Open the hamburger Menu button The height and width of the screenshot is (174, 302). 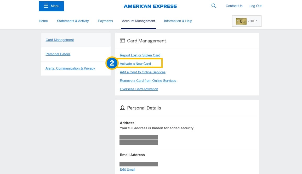pyautogui.click(x=51, y=6)
